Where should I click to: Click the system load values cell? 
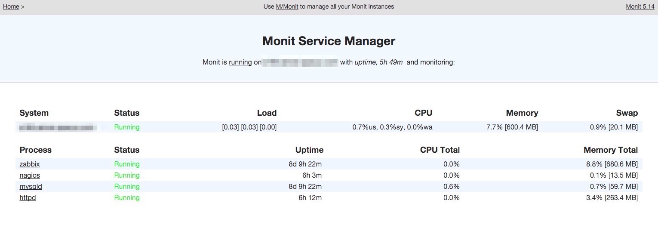click(x=249, y=127)
